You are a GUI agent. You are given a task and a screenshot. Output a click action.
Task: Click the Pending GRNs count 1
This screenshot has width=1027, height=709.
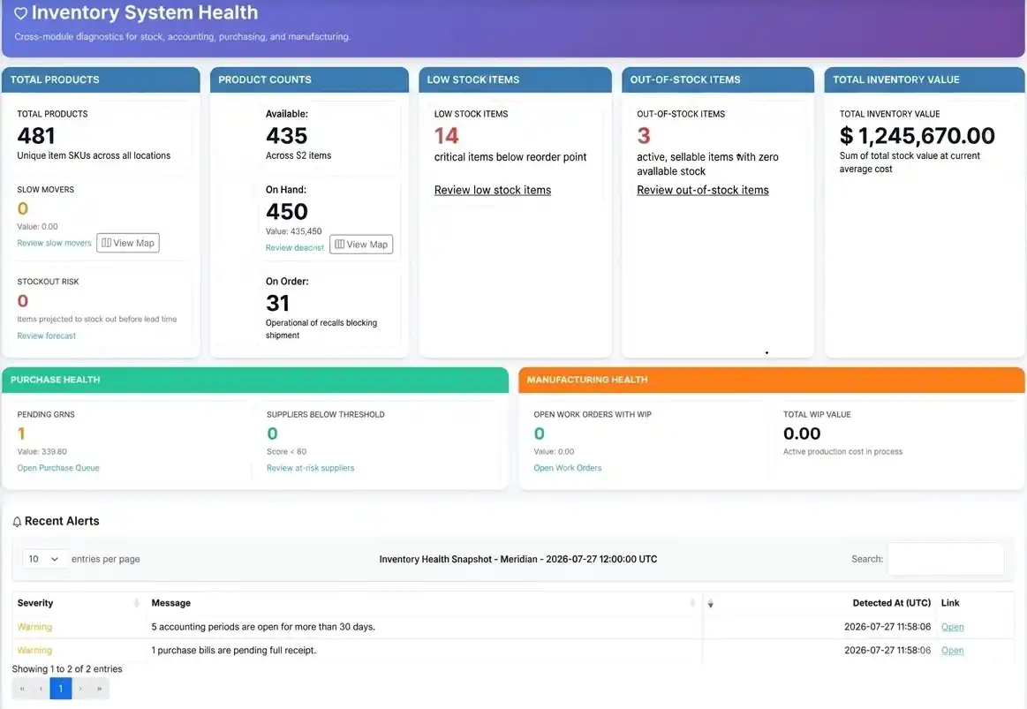coord(21,434)
